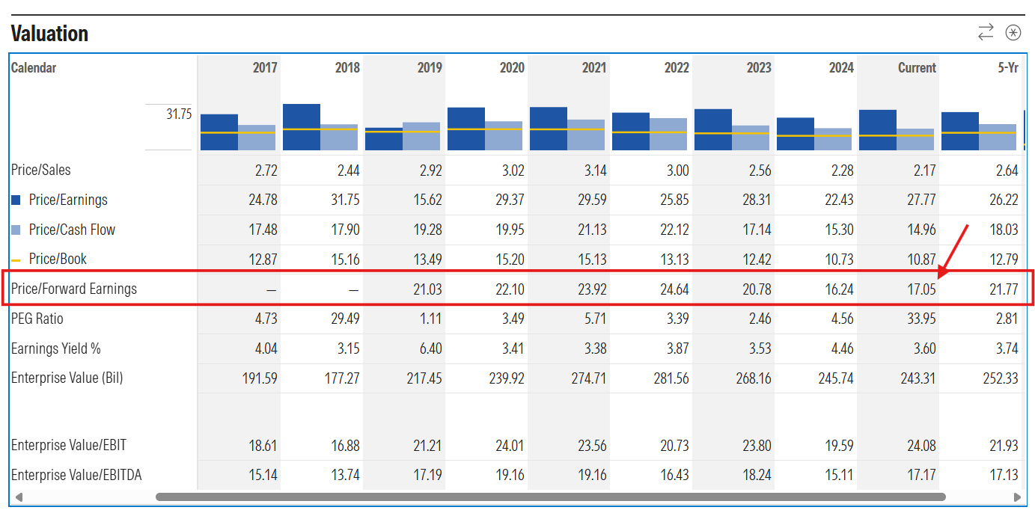The height and width of the screenshot is (510, 1035).
Task: Click the Enterprise Value/EBITDA row label
Action: click(x=76, y=475)
